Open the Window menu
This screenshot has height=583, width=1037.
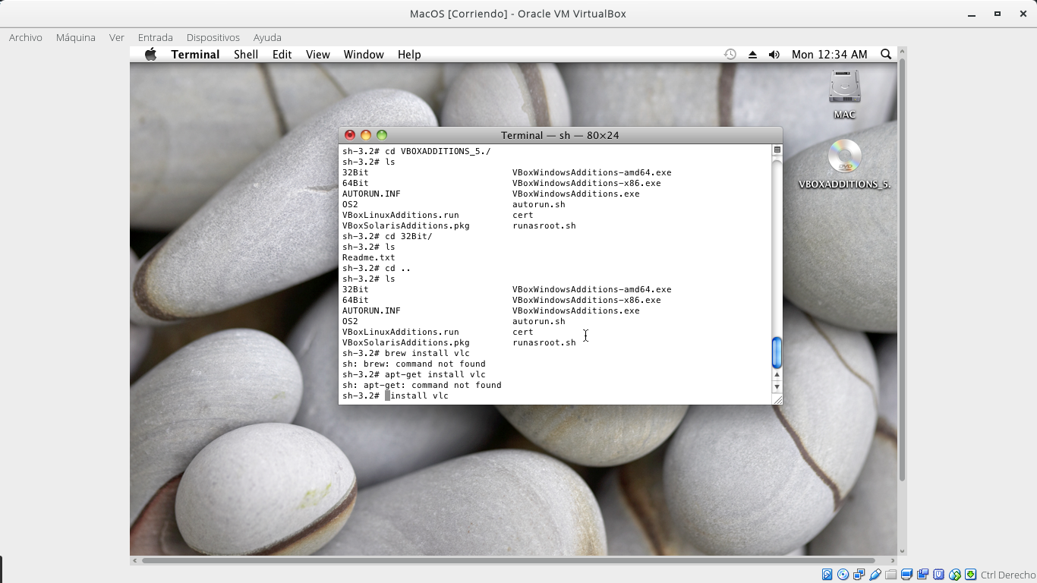pyautogui.click(x=364, y=55)
